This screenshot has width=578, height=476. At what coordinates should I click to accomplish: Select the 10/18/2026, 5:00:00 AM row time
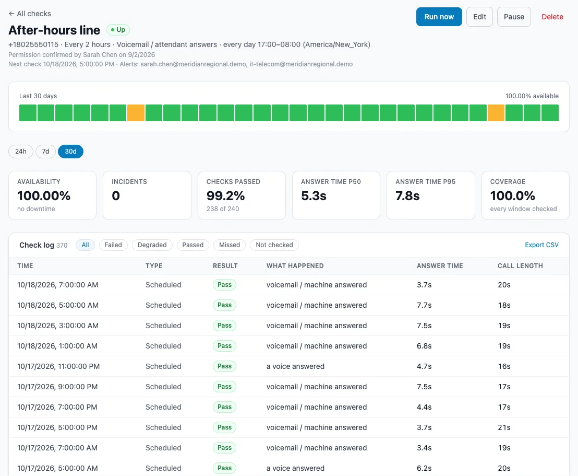click(x=58, y=305)
